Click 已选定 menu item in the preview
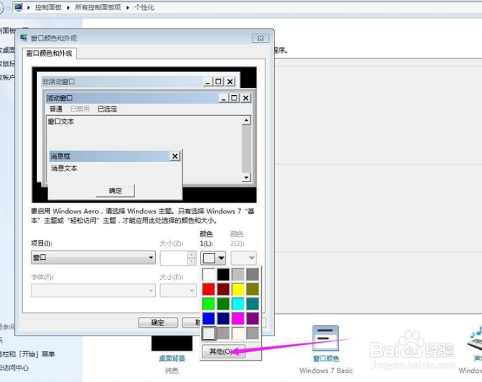This screenshot has height=382, width=482. pyautogui.click(x=107, y=109)
